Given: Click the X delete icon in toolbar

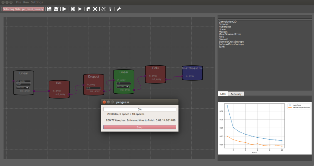Looking at the screenshot, I should tap(95, 9).
